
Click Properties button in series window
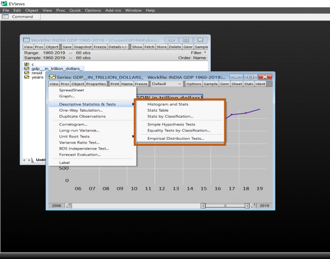96,84
